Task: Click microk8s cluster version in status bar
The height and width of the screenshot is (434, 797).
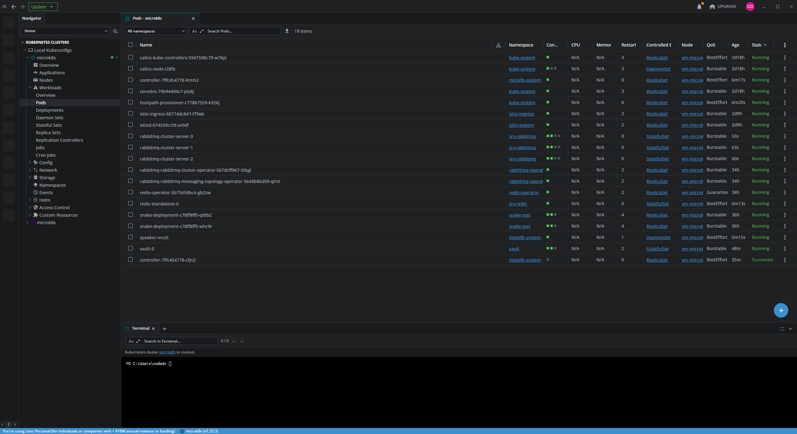Action: [199, 431]
